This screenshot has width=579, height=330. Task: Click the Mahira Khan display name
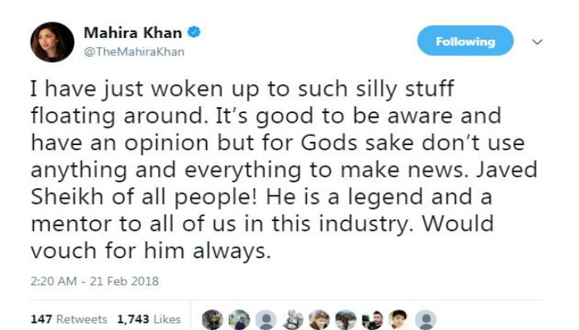coord(131,33)
